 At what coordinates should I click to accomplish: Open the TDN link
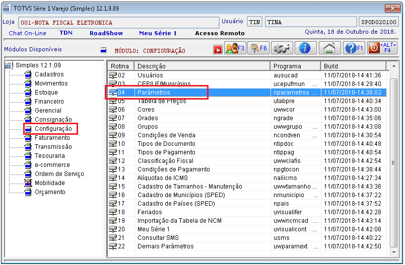66,33
